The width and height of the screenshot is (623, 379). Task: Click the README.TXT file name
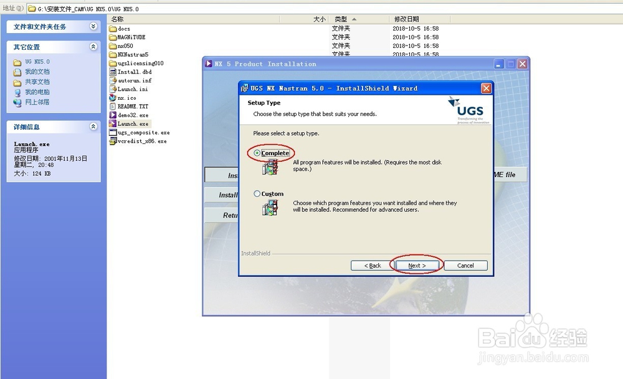click(133, 107)
